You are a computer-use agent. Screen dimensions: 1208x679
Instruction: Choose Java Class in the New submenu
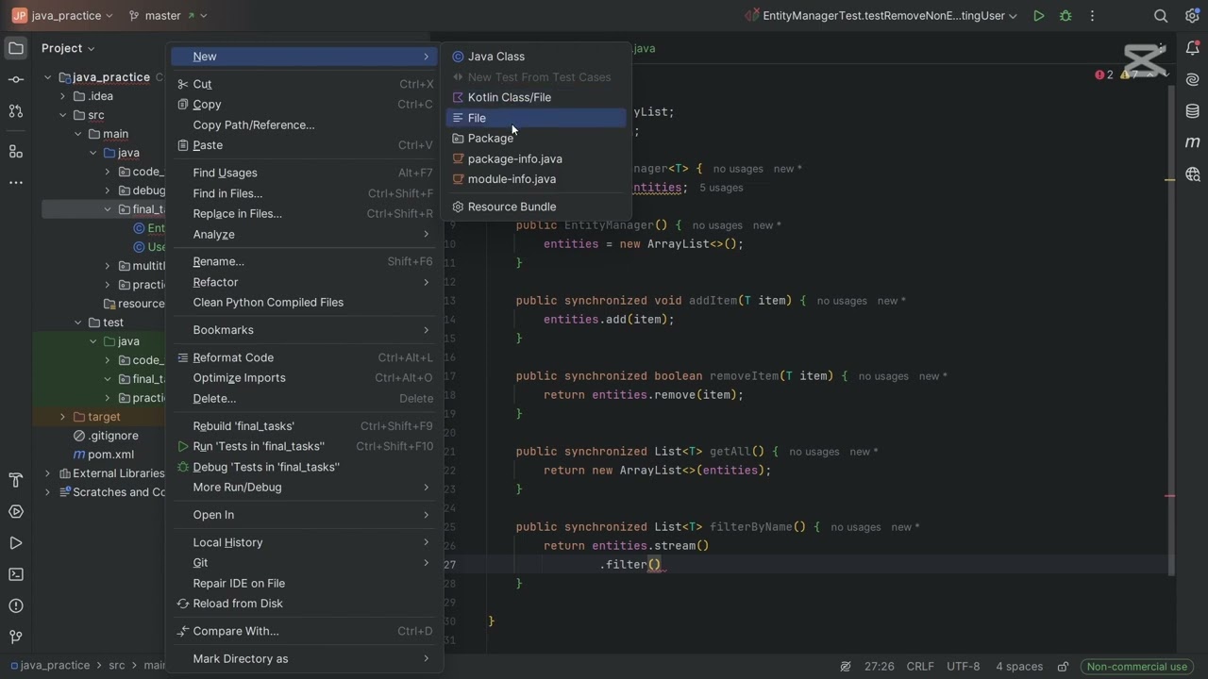coord(536,57)
